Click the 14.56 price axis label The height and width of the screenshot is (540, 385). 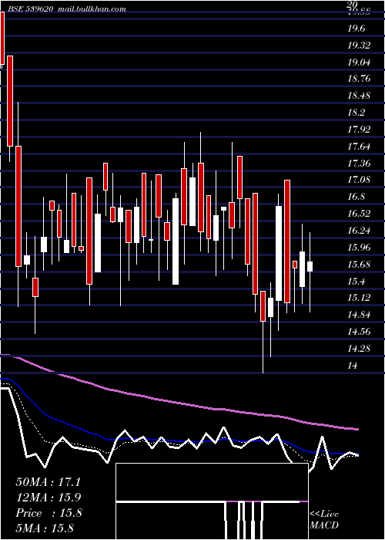(359, 332)
